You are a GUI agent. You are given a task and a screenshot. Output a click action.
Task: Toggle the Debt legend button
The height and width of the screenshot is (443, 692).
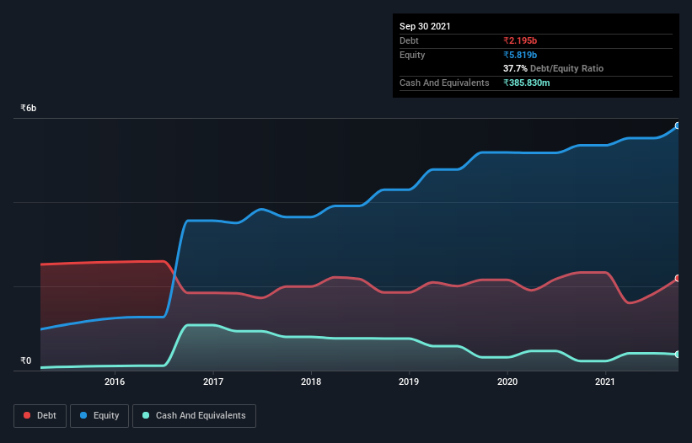pyautogui.click(x=40, y=416)
